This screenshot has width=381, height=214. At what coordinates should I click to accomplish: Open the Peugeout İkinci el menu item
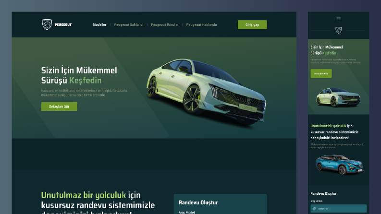click(x=164, y=25)
